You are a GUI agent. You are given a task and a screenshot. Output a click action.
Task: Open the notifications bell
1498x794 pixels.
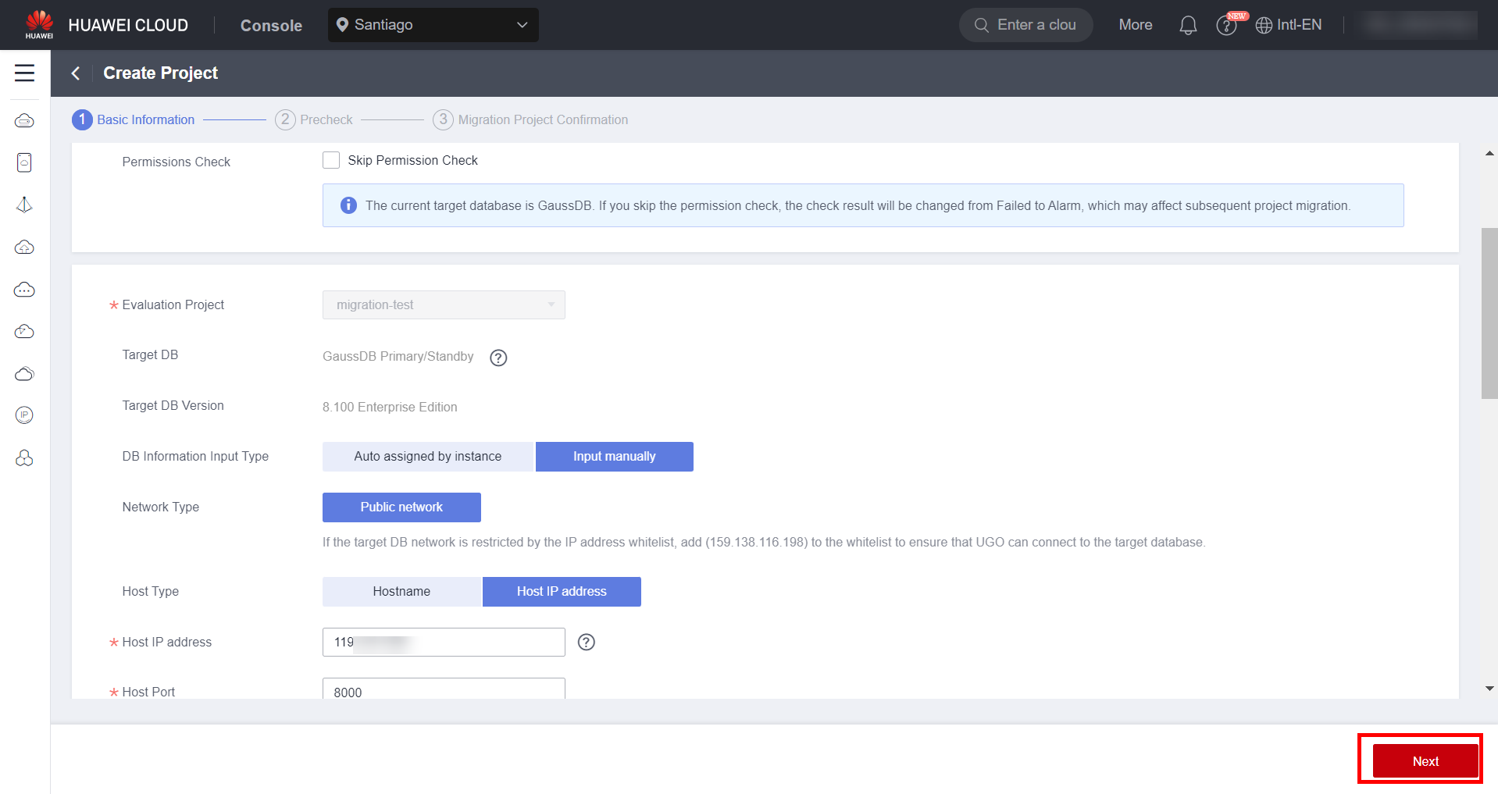click(x=1187, y=25)
